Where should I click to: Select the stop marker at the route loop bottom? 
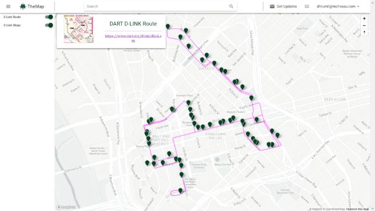(x=180, y=190)
